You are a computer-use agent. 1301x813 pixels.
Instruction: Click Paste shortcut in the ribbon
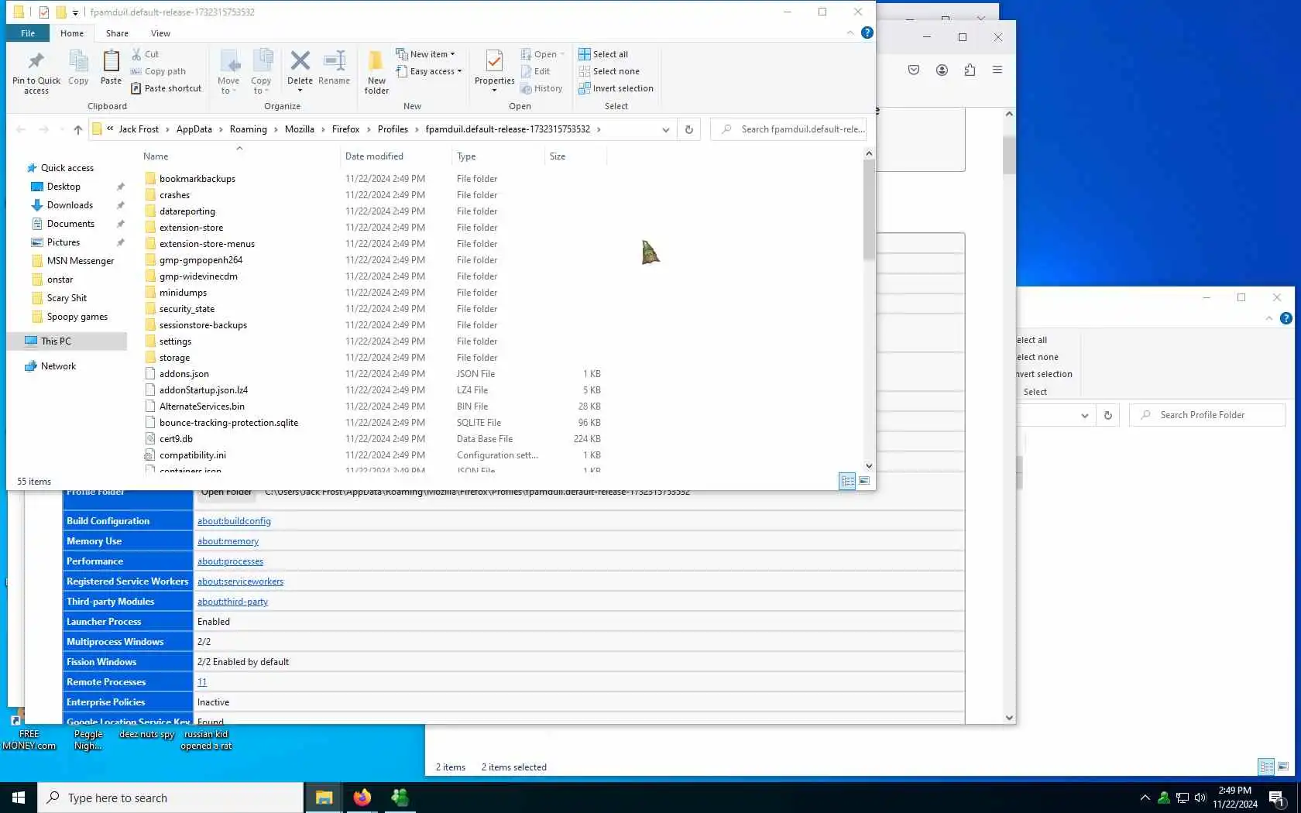coord(166,88)
